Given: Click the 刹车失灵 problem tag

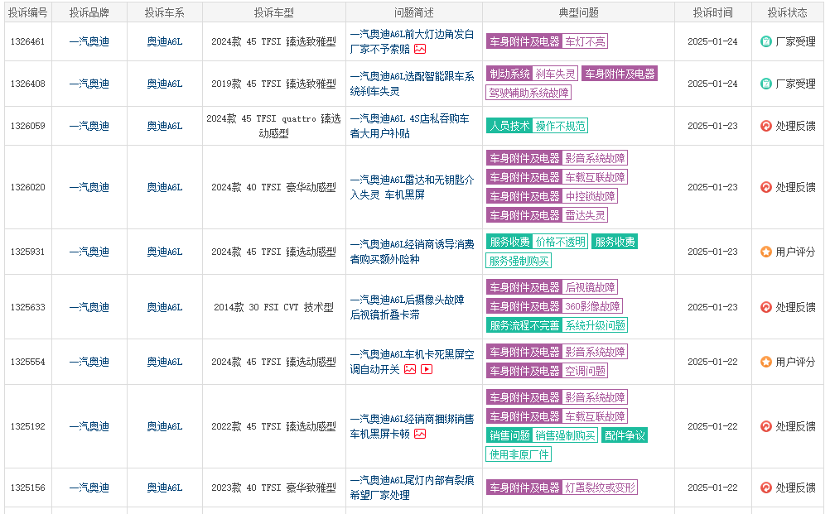Looking at the screenshot, I should tap(555, 74).
